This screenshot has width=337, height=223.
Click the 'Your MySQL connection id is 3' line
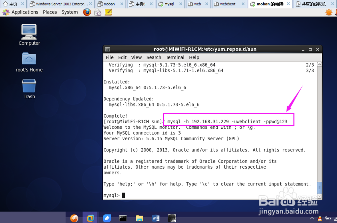coord(142,133)
